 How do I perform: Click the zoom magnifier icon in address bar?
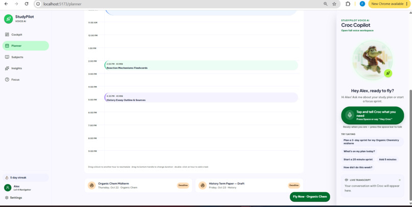pos(326,4)
